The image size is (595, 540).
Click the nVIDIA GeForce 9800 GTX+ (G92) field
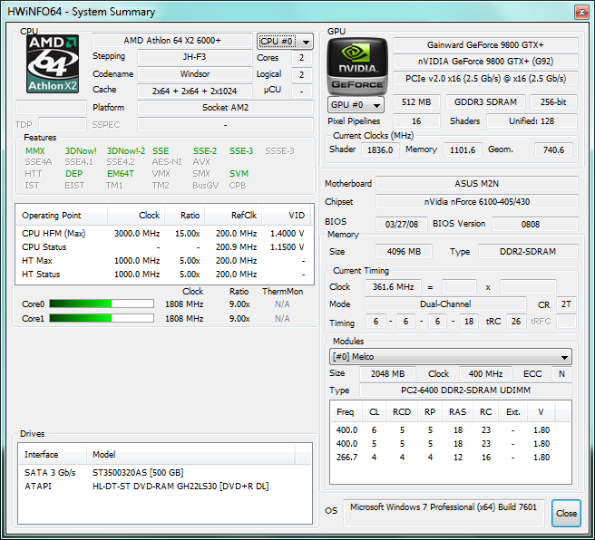pos(485,62)
